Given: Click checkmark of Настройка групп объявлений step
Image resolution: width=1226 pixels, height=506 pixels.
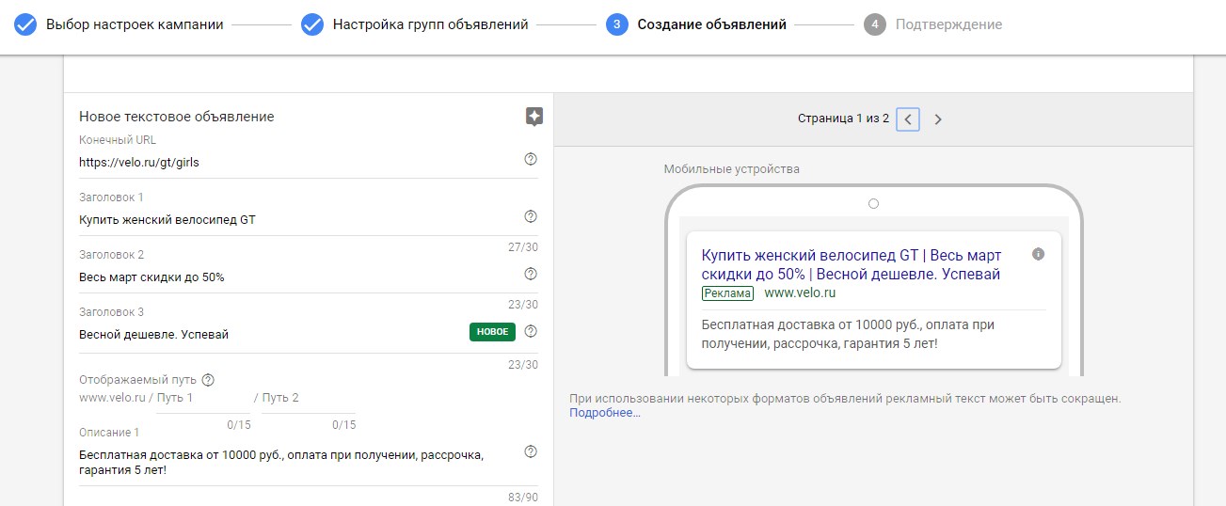Looking at the screenshot, I should (x=312, y=24).
